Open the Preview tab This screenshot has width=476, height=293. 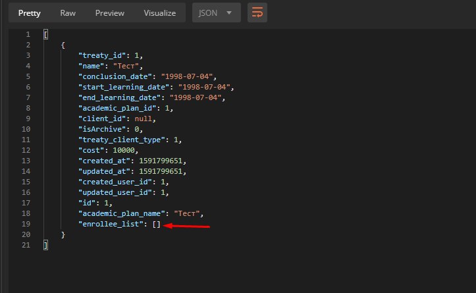coord(109,13)
